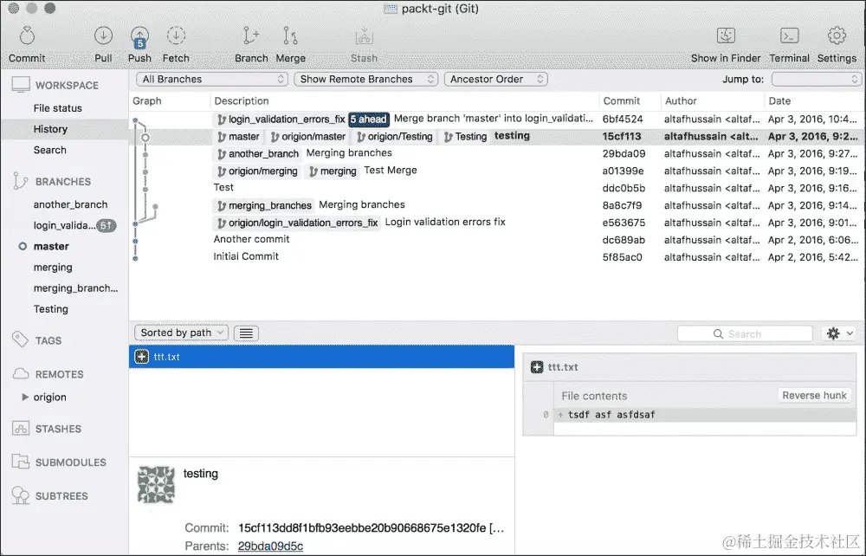
Task: Select another_branch in sidebar branches
Action: tap(70, 204)
